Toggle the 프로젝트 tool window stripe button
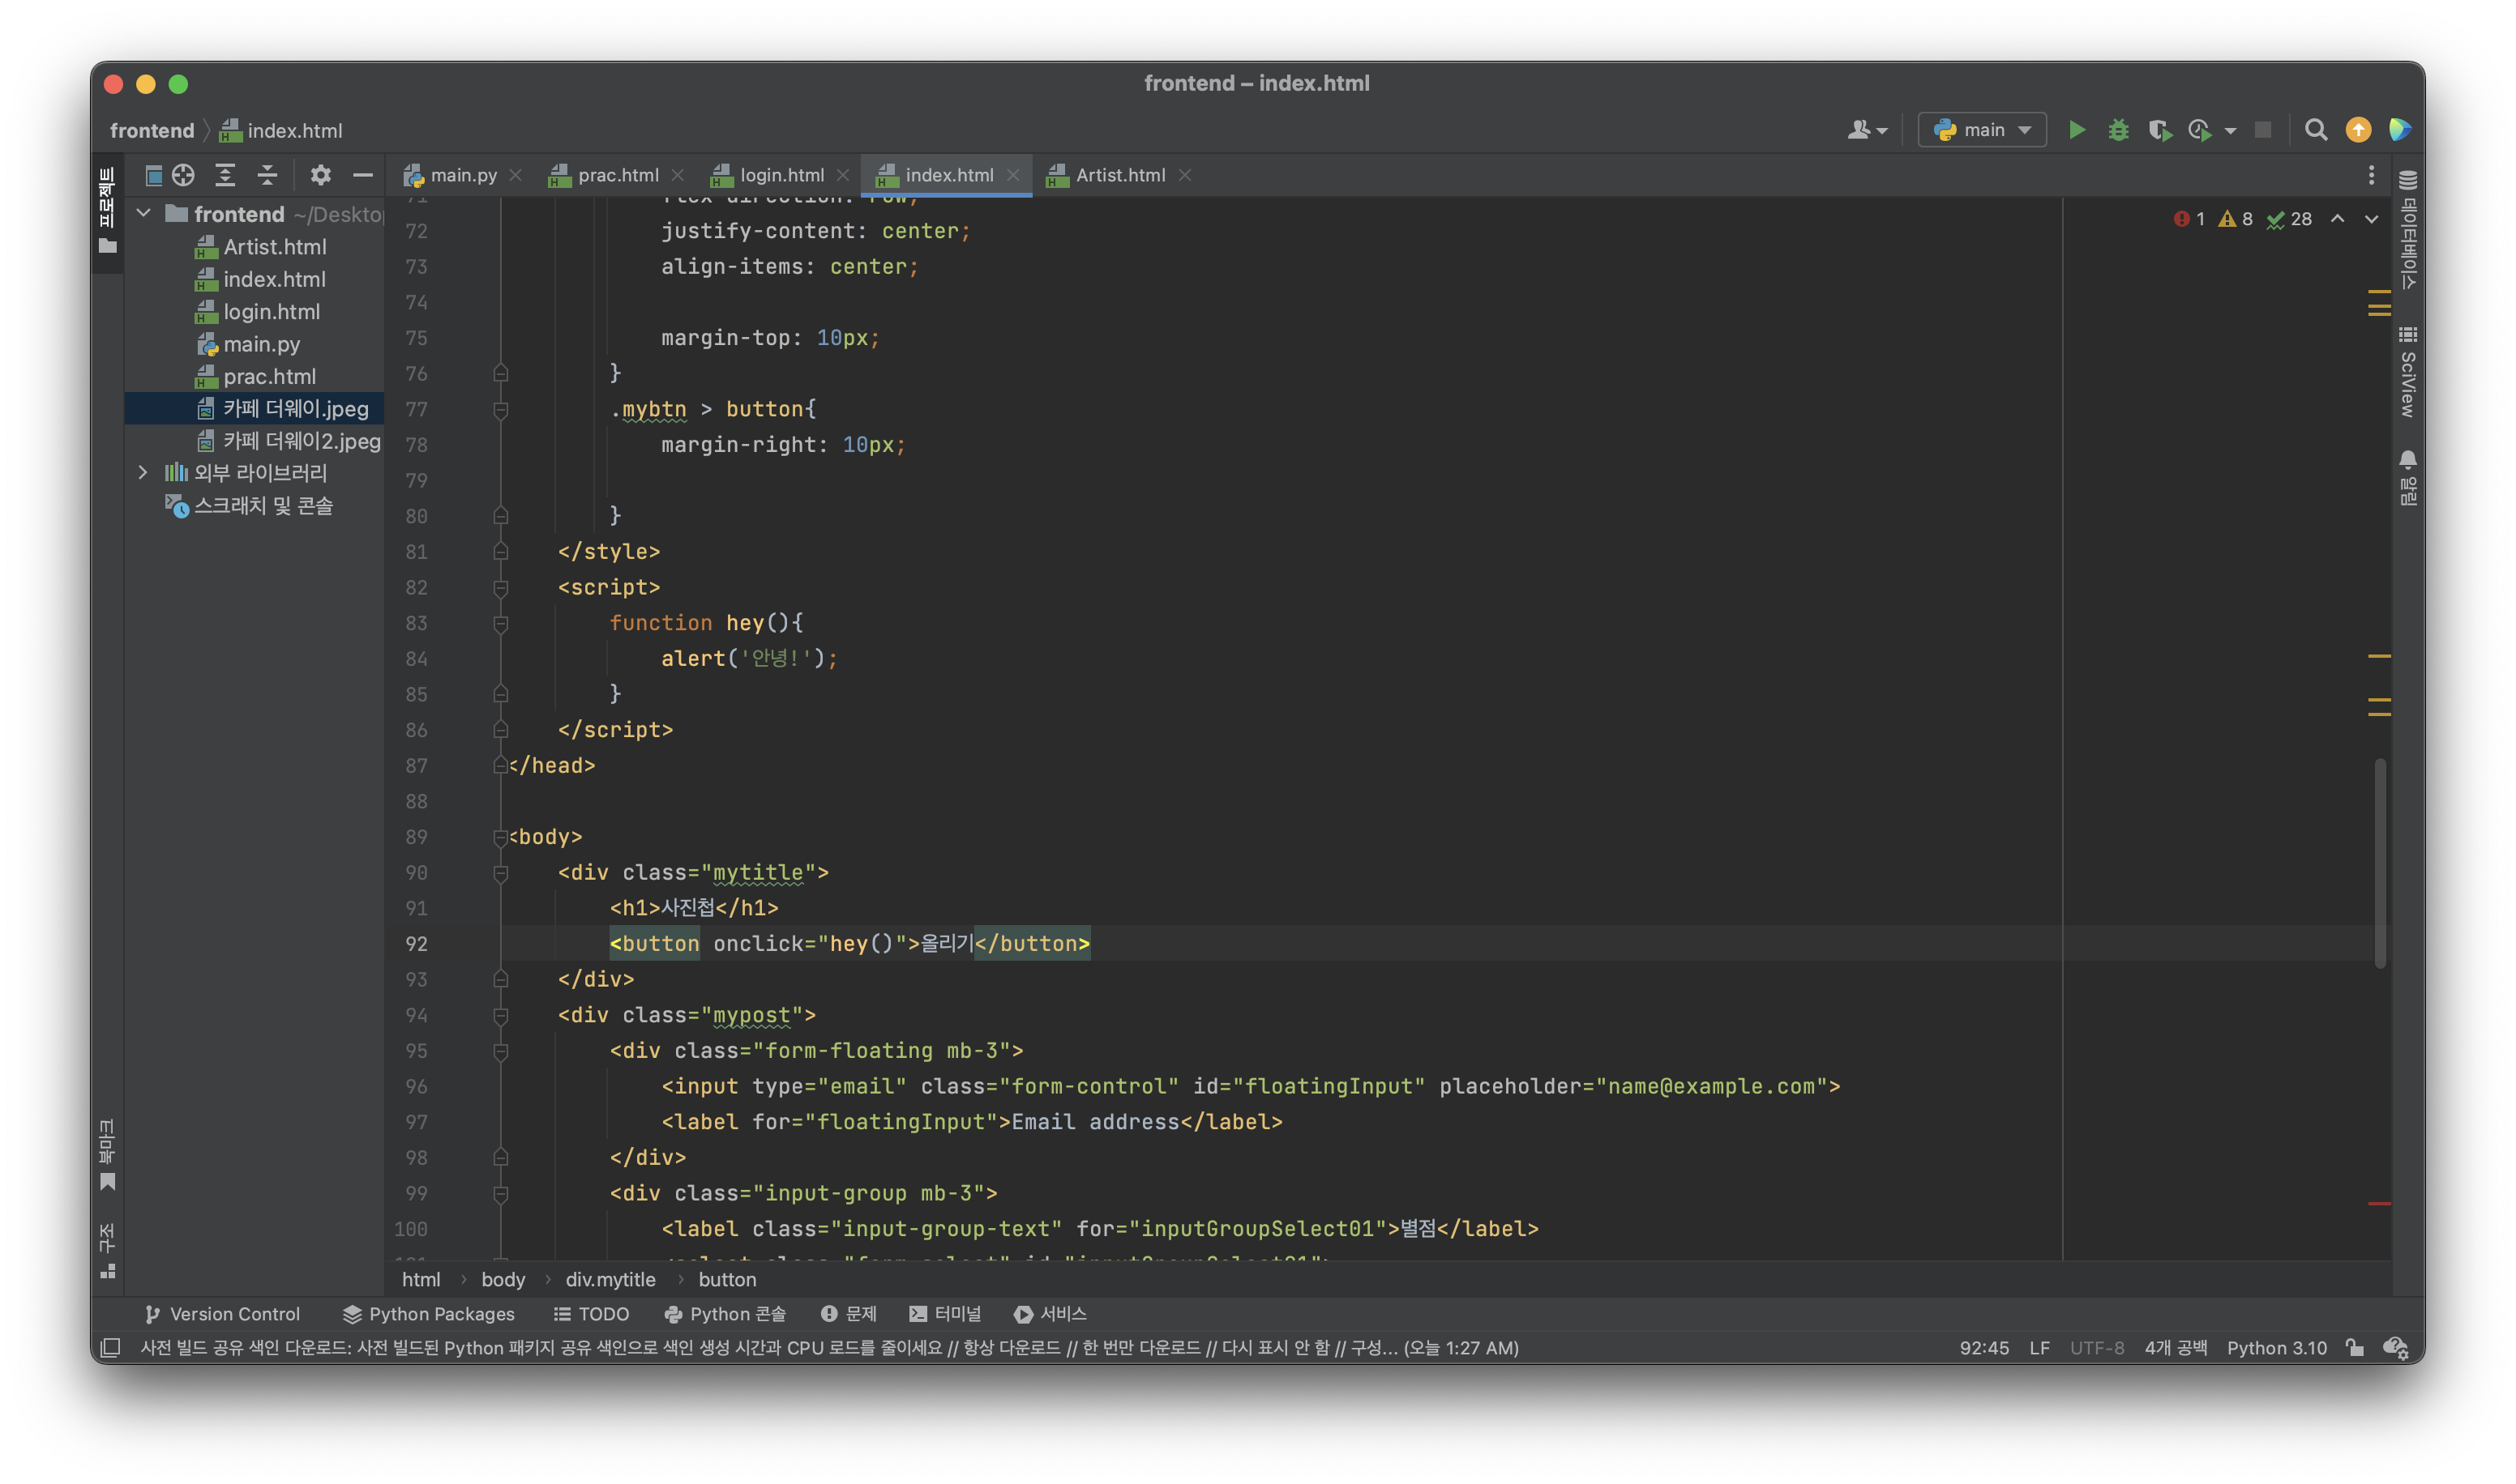 point(107,211)
